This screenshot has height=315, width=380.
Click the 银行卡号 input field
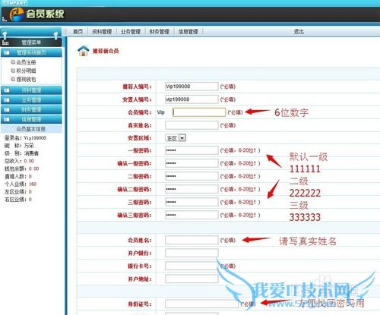click(192, 266)
